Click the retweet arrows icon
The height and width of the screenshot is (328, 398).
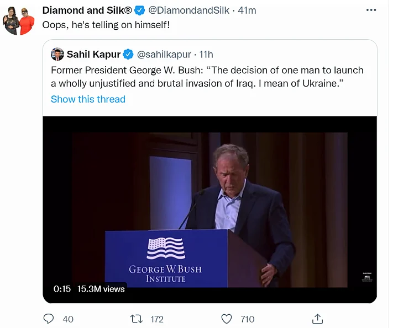pos(136,319)
